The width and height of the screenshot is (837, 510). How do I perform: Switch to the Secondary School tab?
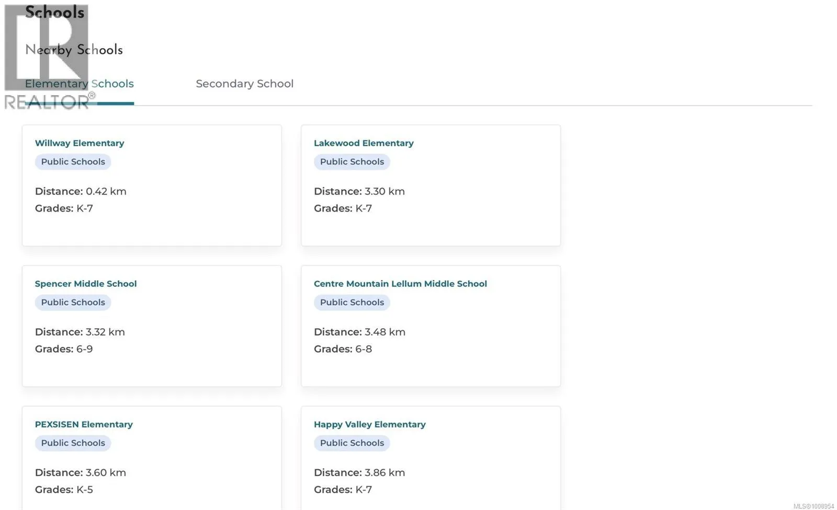pos(244,84)
